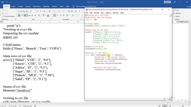Undo the last action in Word

[x=2, y=2]
